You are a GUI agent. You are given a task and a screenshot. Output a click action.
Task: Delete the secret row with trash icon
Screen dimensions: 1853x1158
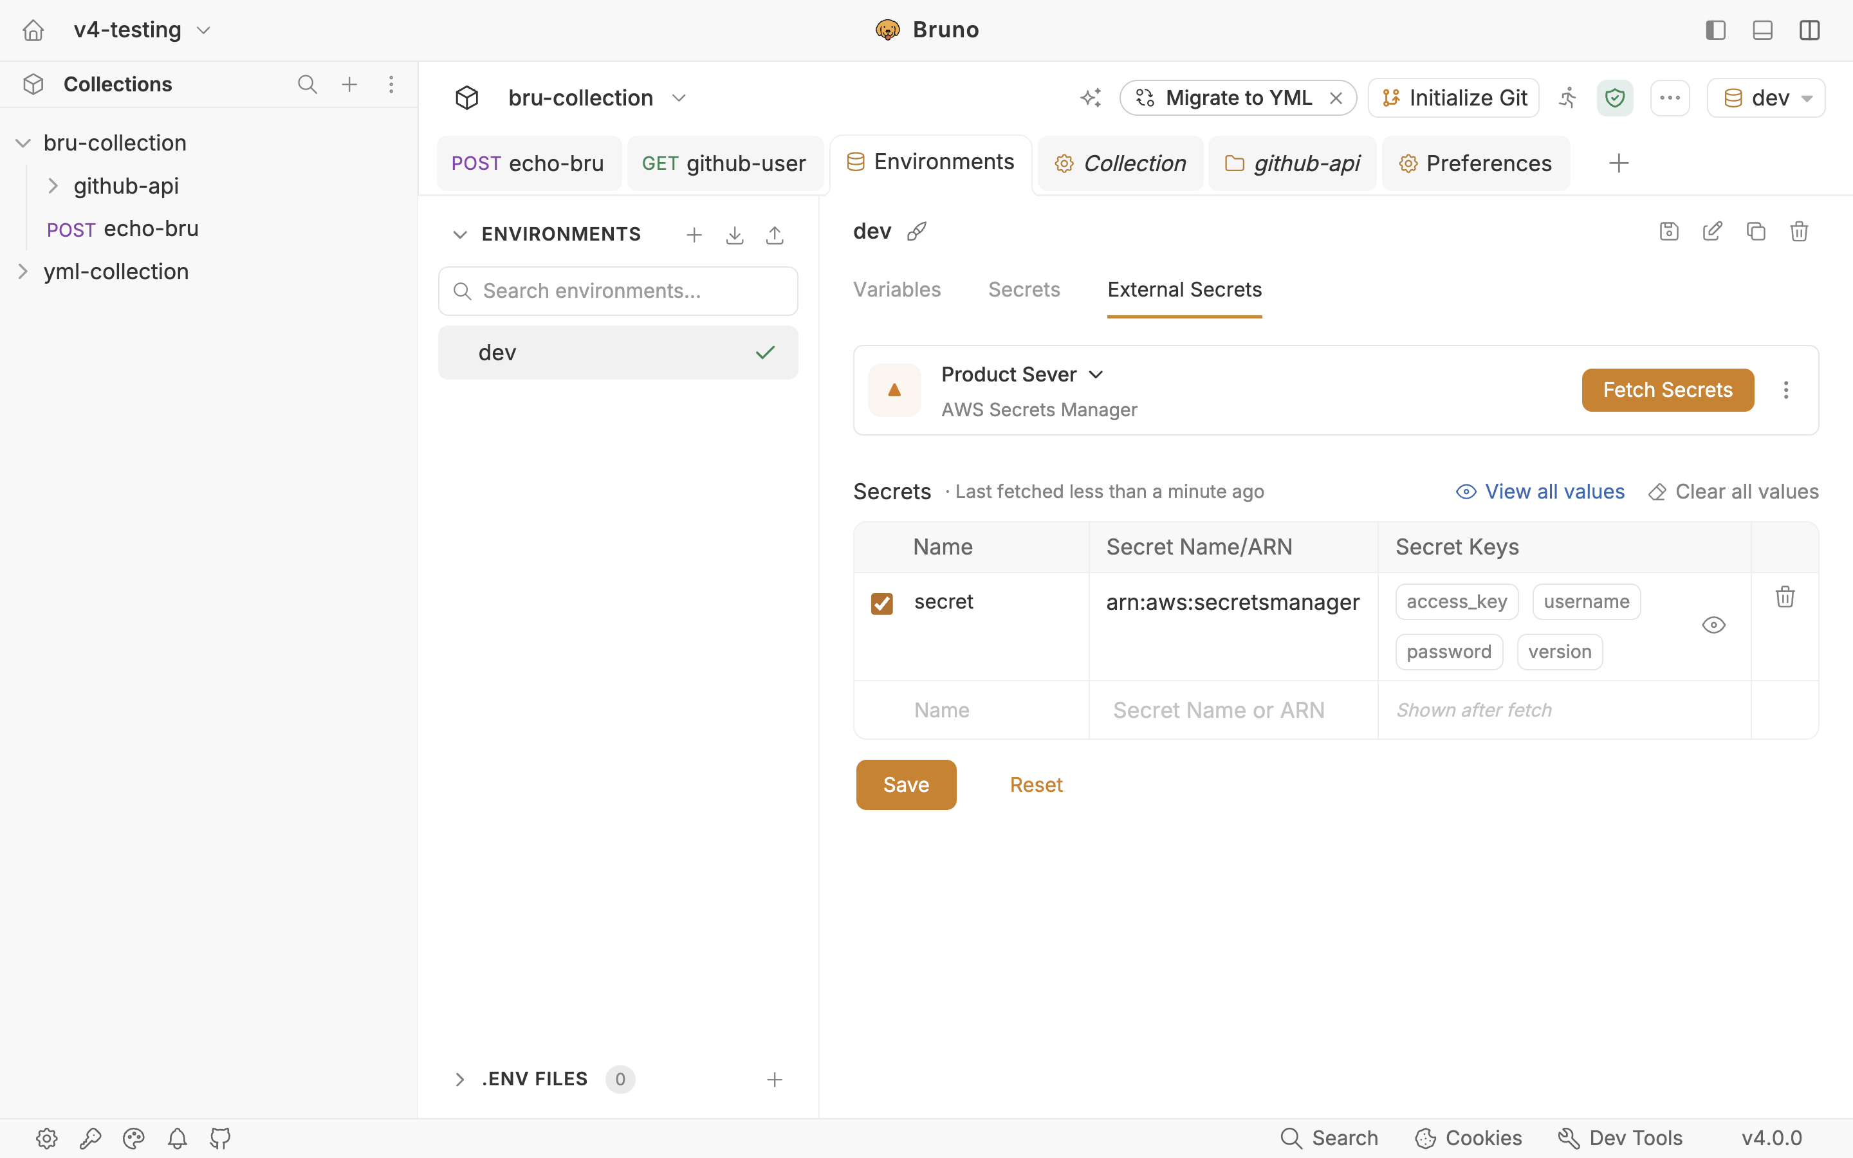tap(1785, 598)
